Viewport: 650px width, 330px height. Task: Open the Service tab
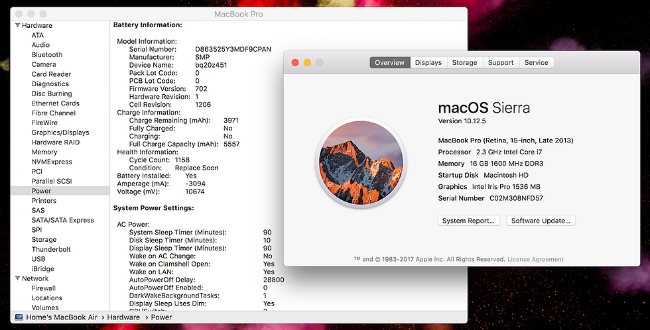click(536, 62)
